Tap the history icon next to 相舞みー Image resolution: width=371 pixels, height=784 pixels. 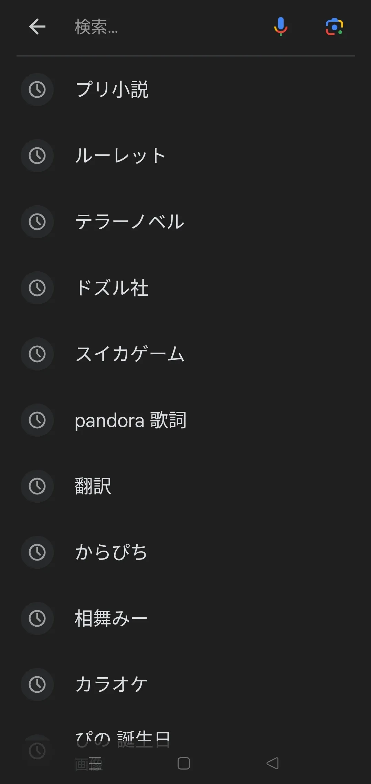37,618
